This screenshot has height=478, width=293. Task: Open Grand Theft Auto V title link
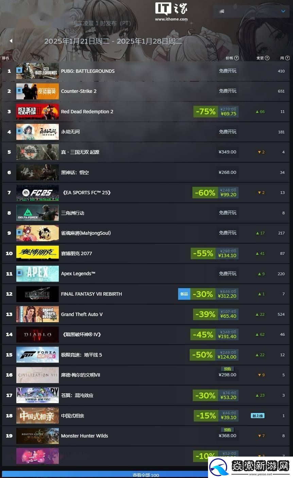[x=82, y=314]
